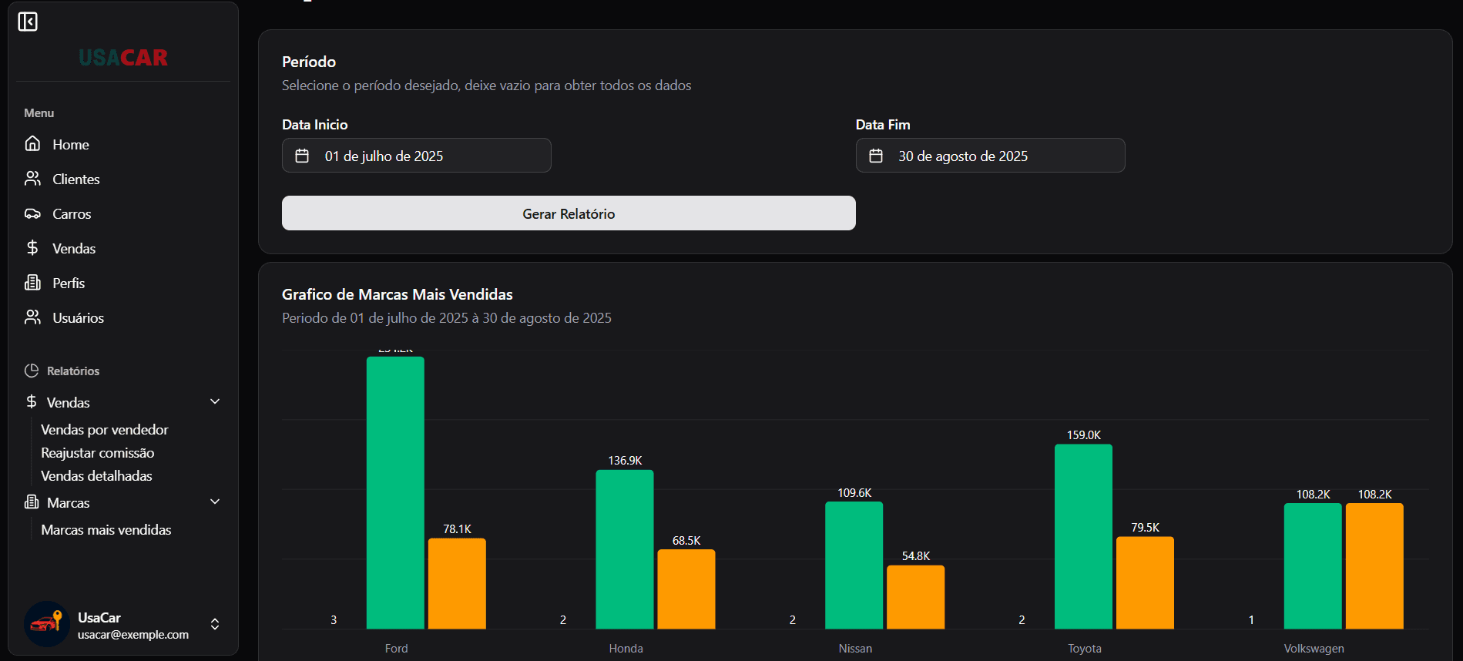Click the Home house icon
The image size is (1463, 661).
pyautogui.click(x=32, y=144)
